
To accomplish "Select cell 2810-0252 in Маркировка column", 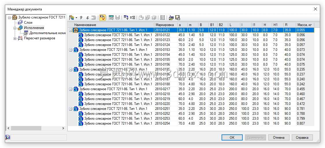I will tap(166, 114).
